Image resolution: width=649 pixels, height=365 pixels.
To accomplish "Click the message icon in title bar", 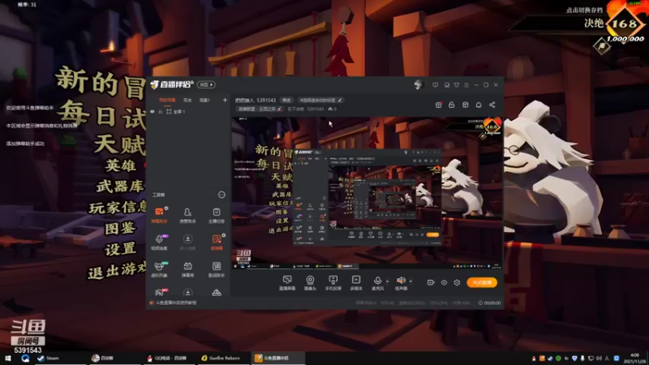I will (x=435, y=85).
